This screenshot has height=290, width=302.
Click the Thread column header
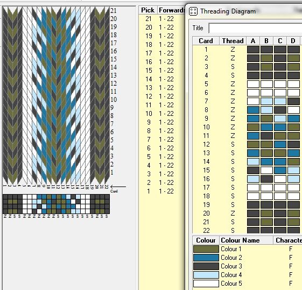[x=233, y=41]
